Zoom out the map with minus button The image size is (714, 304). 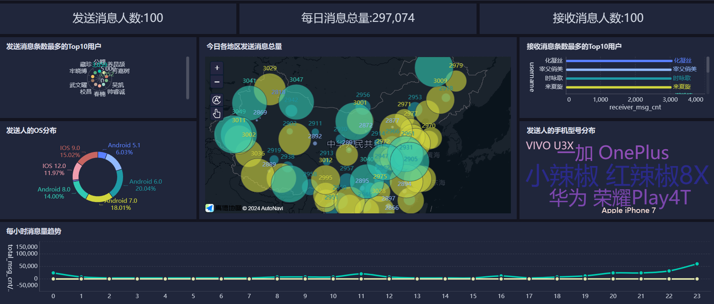[x=217, y=82]
